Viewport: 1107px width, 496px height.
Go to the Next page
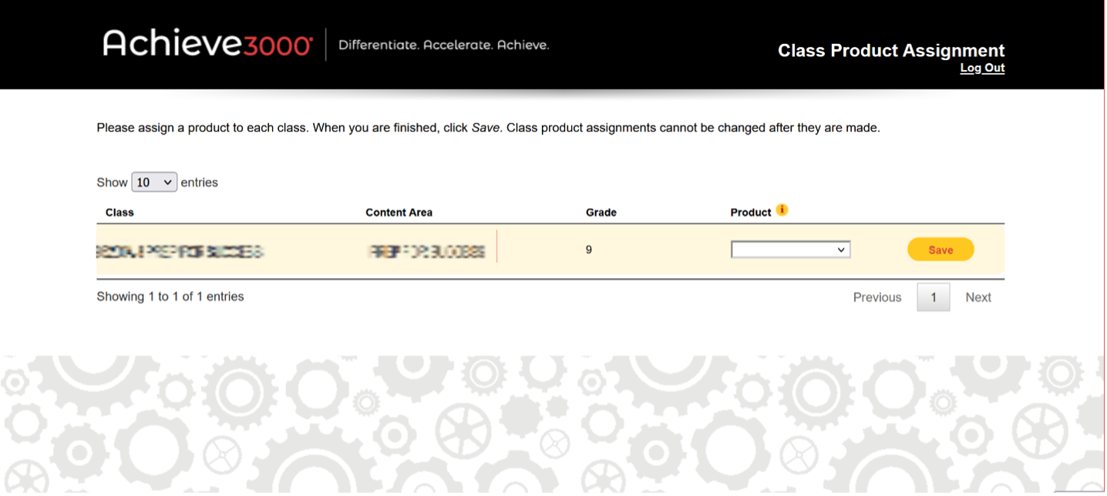978,297
